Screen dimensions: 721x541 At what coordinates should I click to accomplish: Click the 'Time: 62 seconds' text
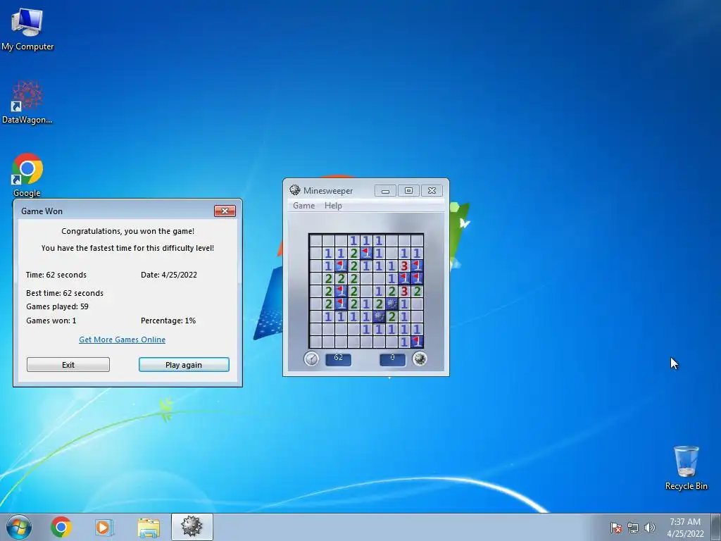point(56,275)
